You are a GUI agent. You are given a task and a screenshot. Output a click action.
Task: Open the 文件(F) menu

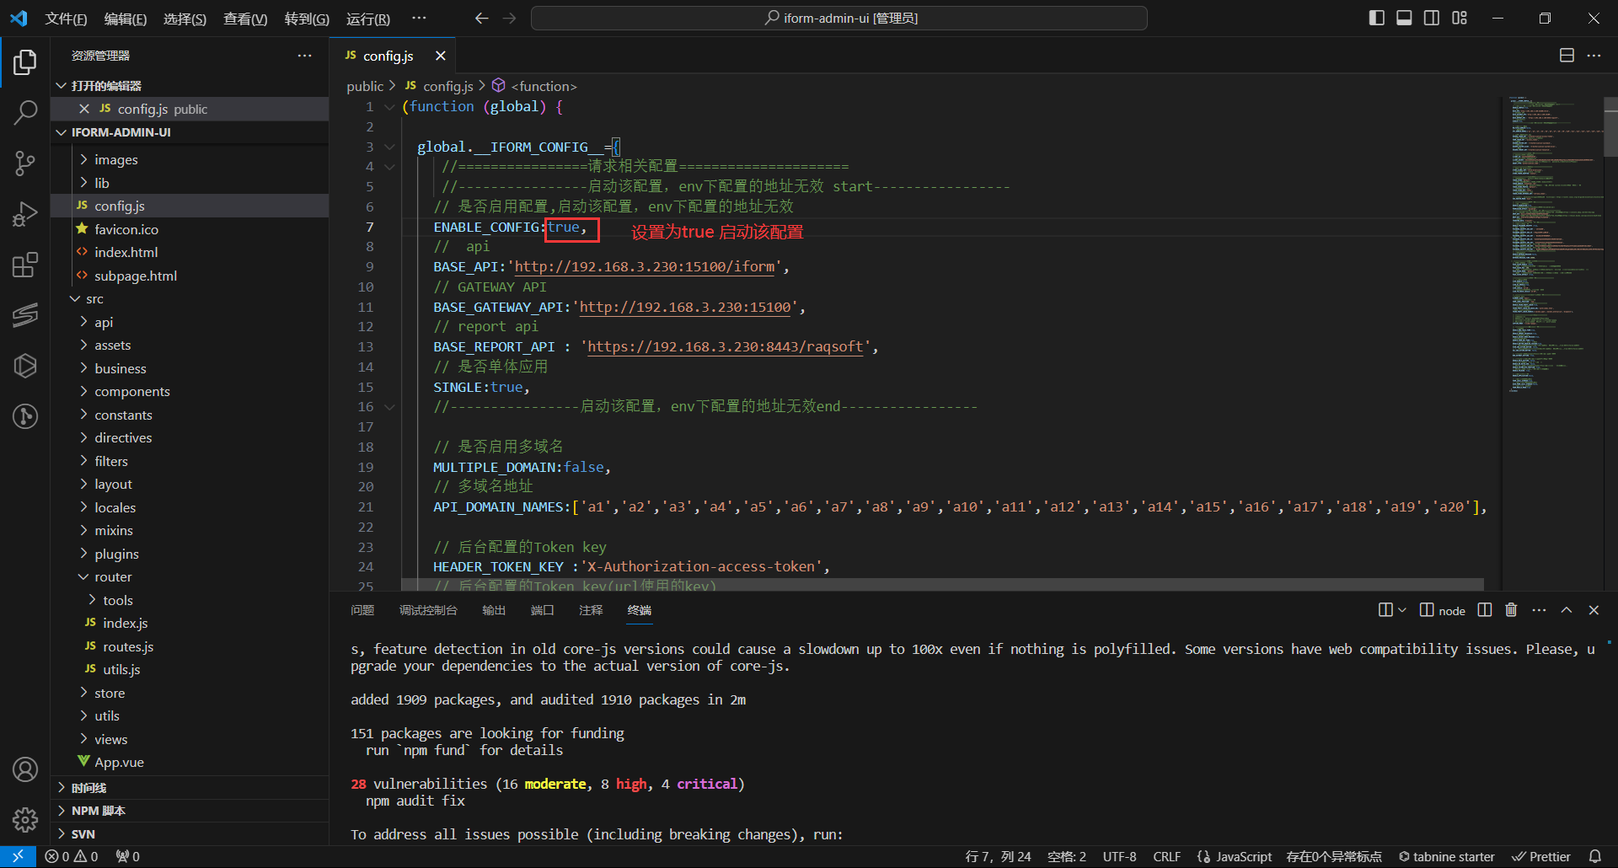click(66, 19)
